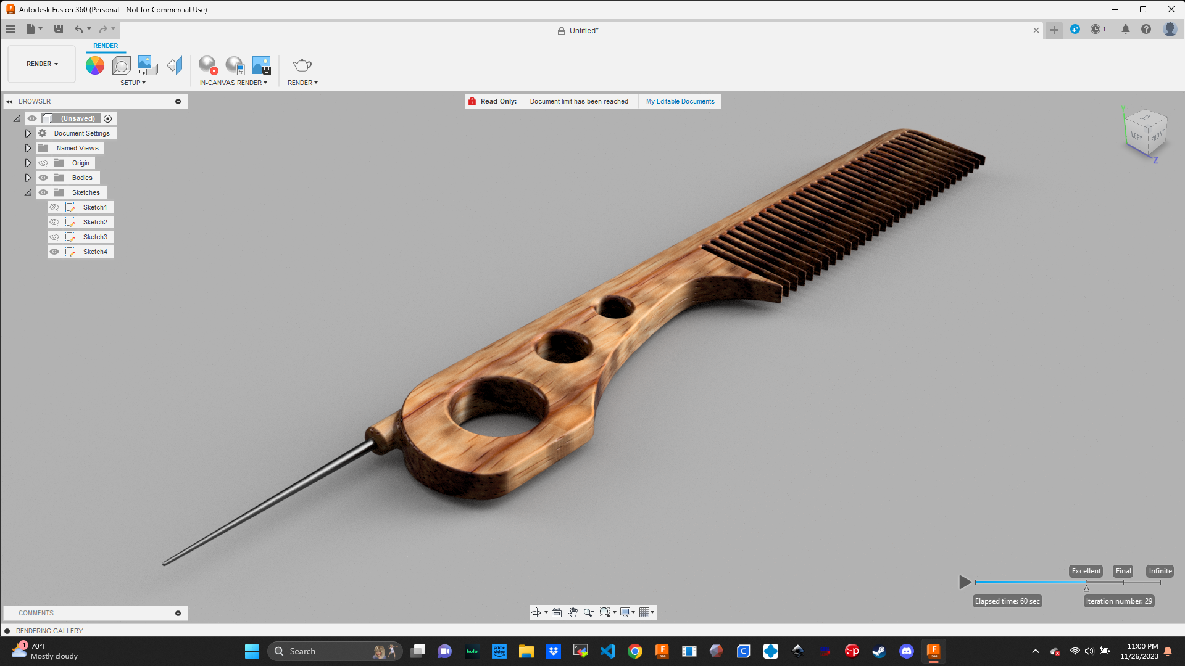
Task: Click the Fit zoom window icon
Action: tap(605, 612)
